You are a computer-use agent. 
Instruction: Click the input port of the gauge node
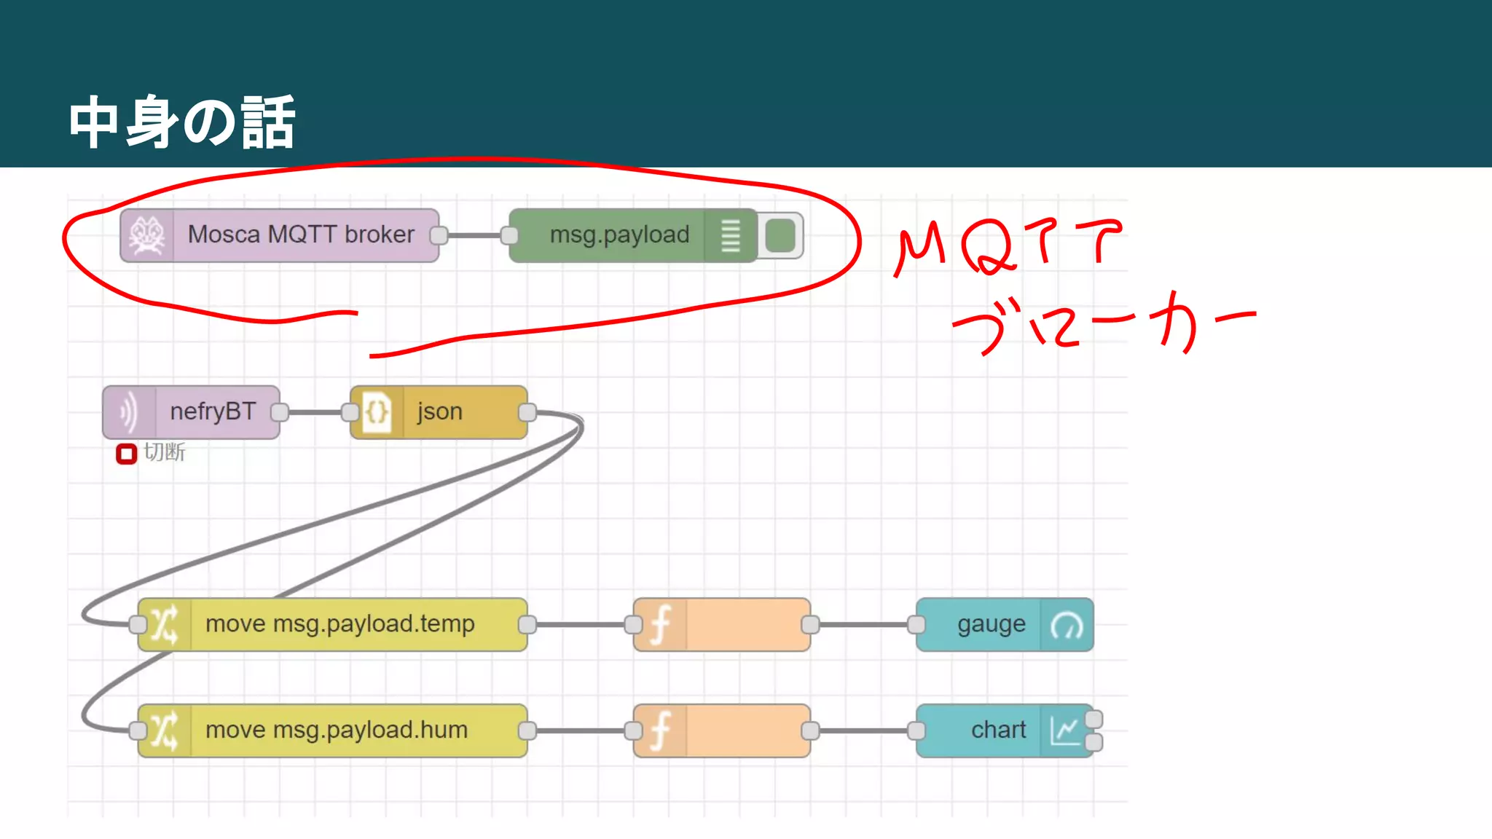916,625
